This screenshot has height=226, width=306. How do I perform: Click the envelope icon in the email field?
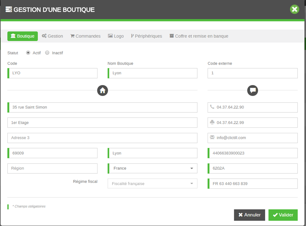pos(212,137)
